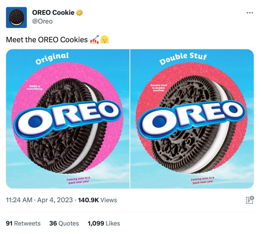Click the OREO profile avatar picture
261x234 pixels.
16,18
